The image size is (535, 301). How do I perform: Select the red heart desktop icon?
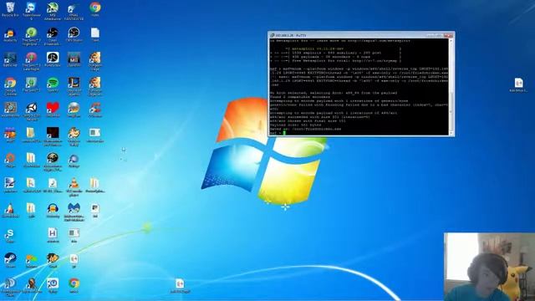tap(53, 110)
